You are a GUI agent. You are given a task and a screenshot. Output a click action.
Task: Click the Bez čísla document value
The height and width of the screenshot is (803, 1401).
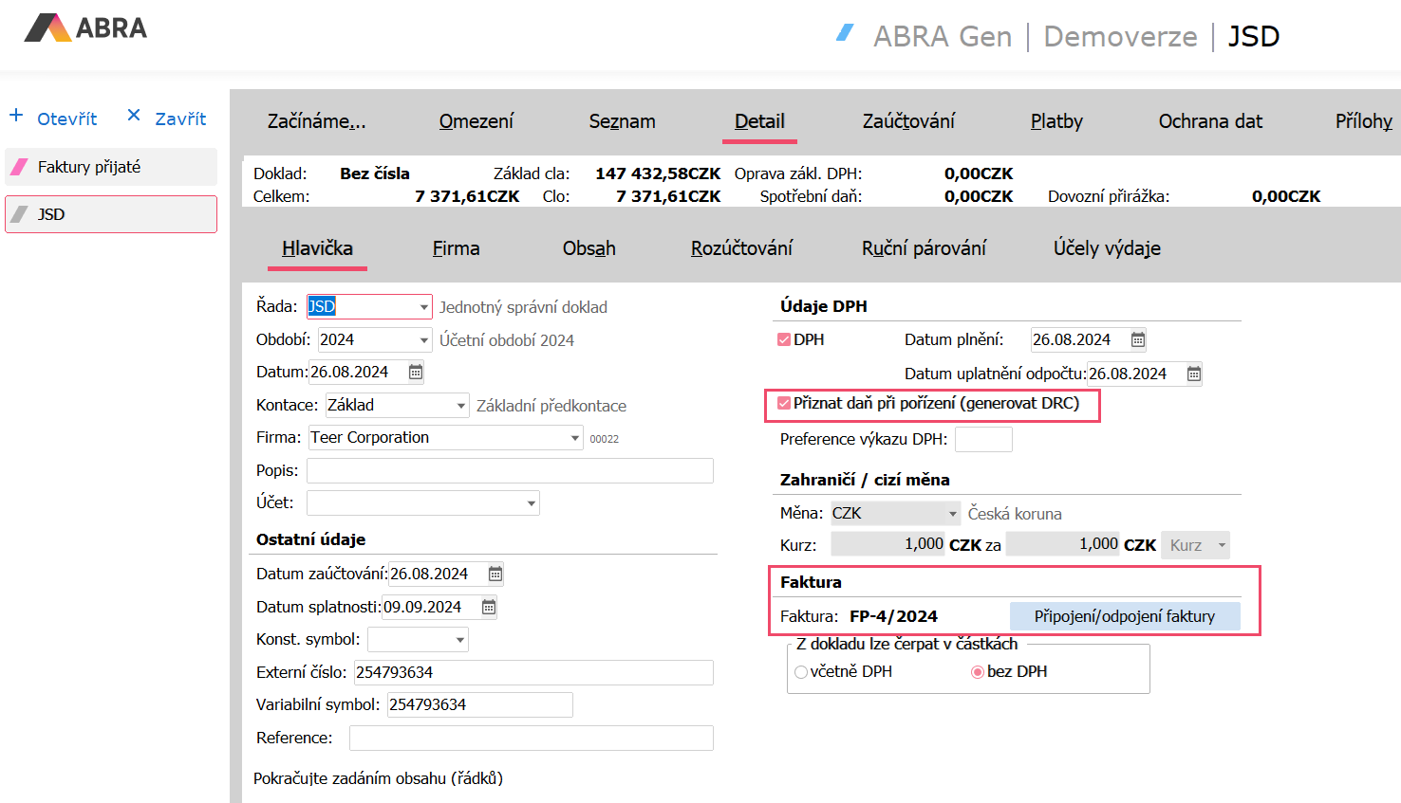tap(375, 173)
